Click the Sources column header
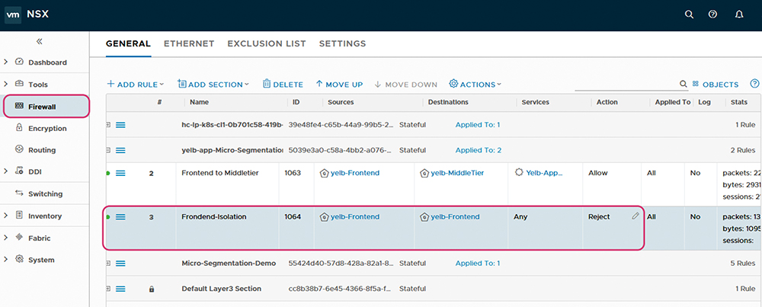This screenshot has height=307, width=762. (341, 103)
